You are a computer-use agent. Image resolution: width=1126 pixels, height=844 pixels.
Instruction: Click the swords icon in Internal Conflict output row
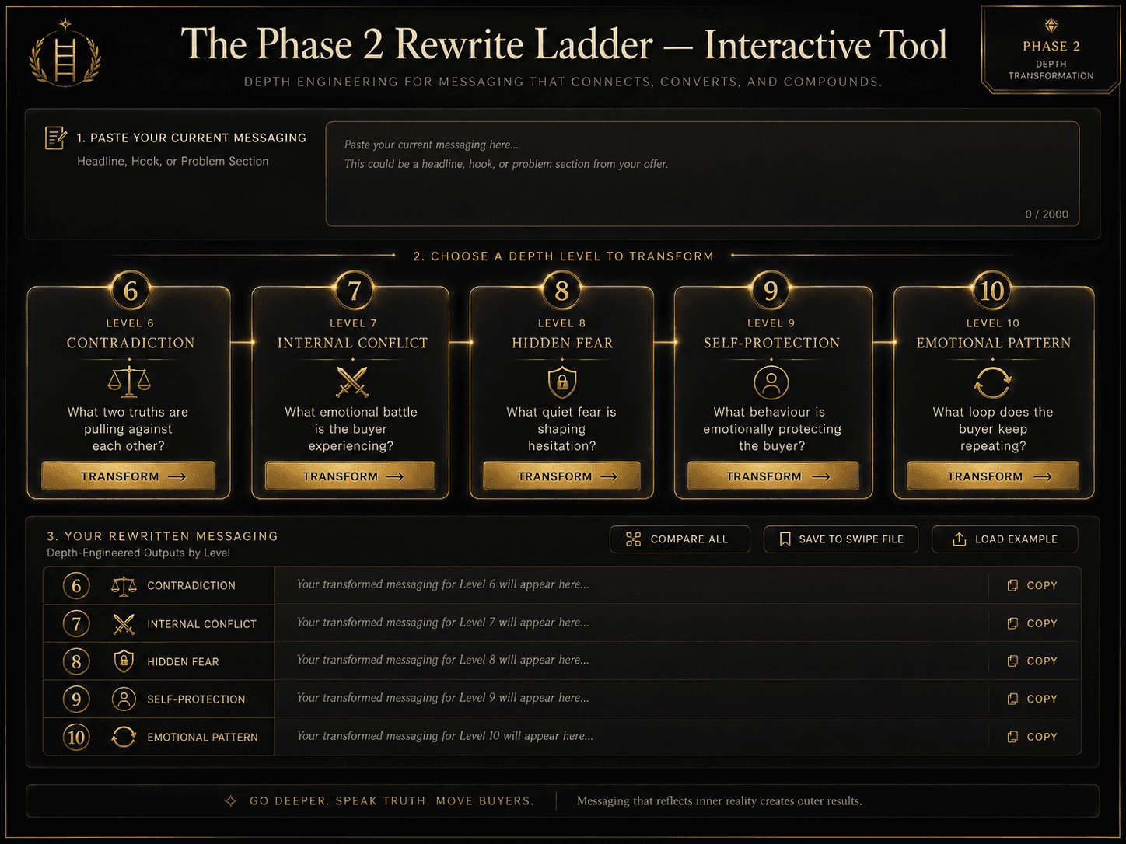(x=124, y=624)
